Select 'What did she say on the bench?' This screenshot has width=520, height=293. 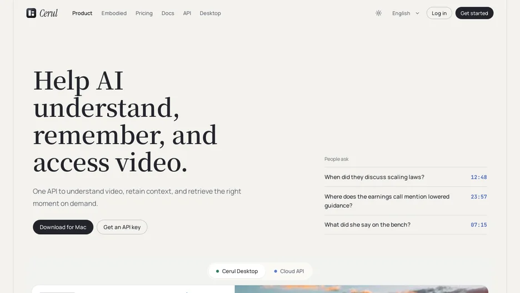(x=367, y=225)
